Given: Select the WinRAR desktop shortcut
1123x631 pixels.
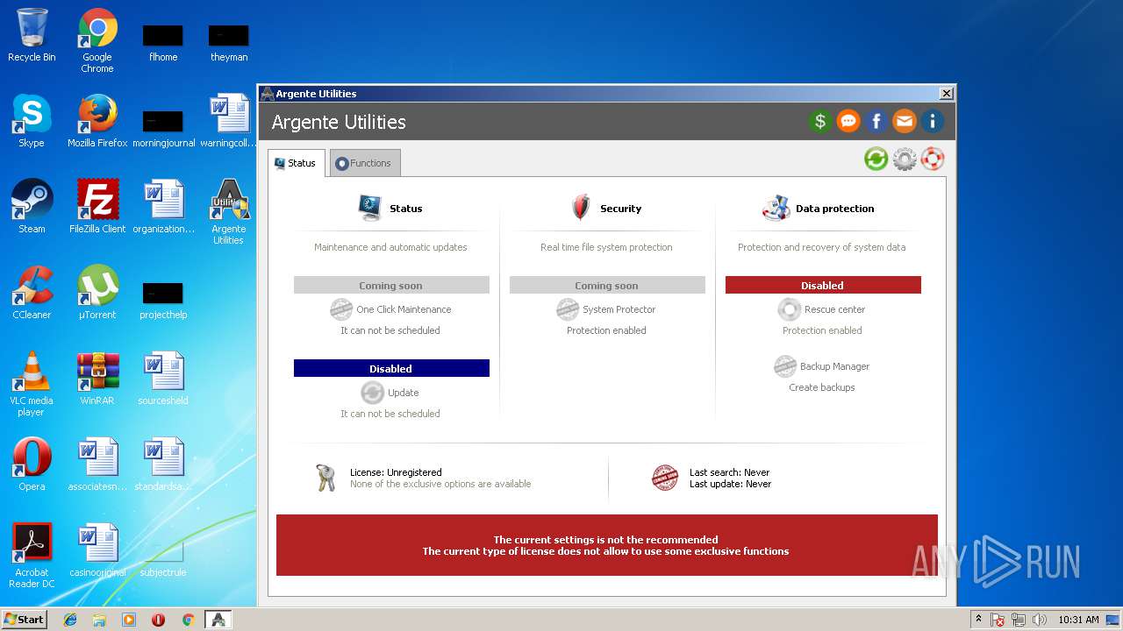Looking at the screenshot, I should click(x=97, y=379).
